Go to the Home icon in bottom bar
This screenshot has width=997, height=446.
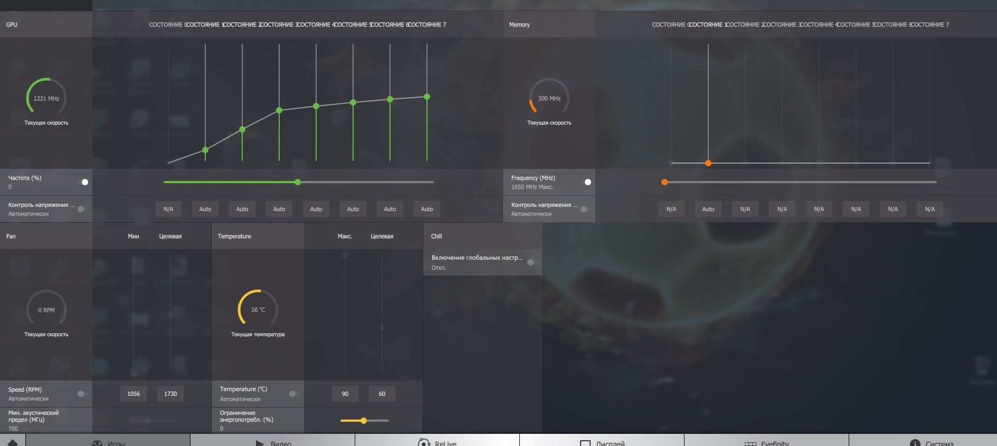click(x=13, y=442)
